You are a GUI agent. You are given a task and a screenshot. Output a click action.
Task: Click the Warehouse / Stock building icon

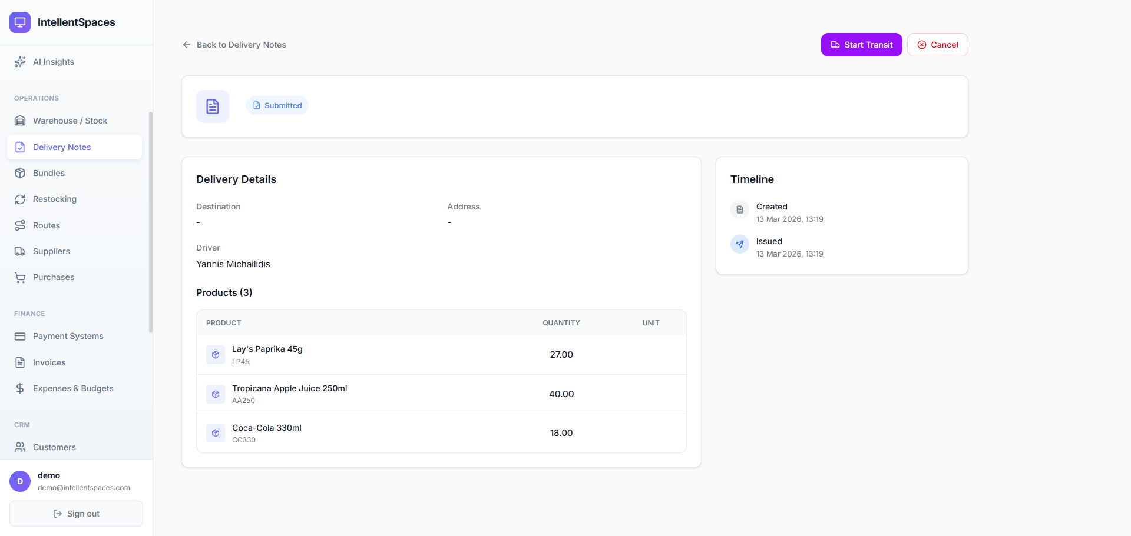pos(20,121)
